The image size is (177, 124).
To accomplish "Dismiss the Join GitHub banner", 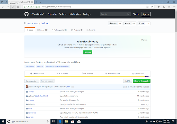I will pyautogui.click(x=144, y=40).
